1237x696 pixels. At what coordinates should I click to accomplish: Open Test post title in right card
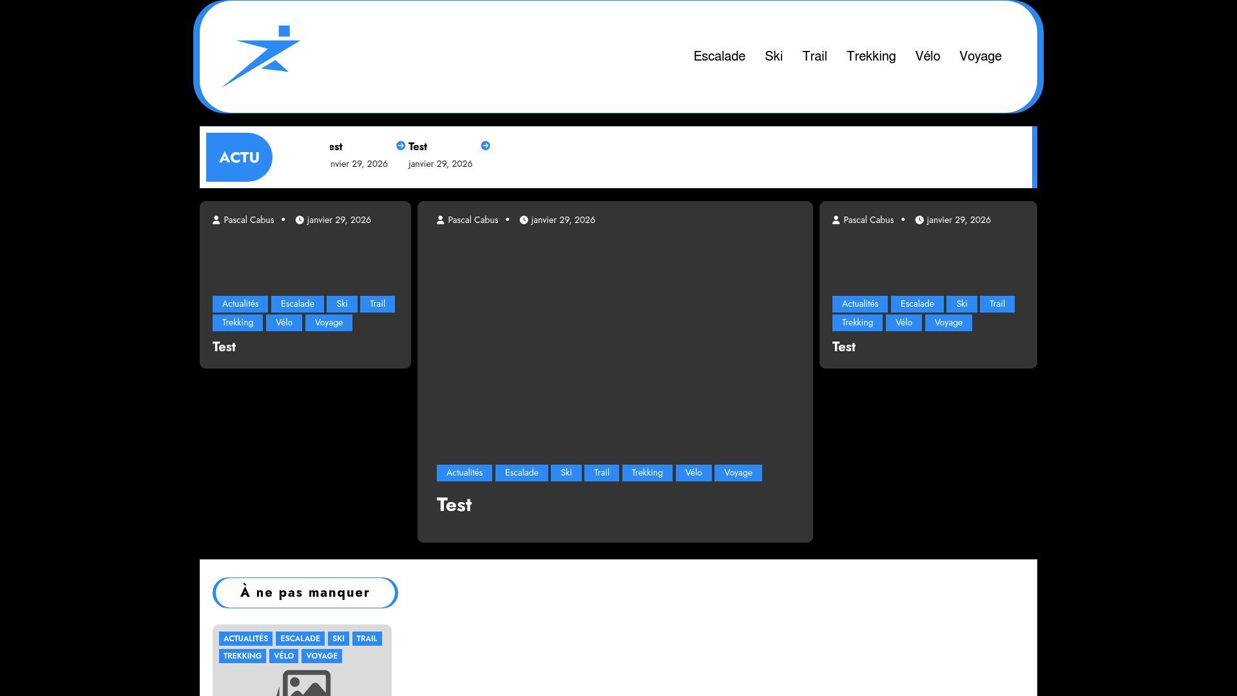coord(844,347)
